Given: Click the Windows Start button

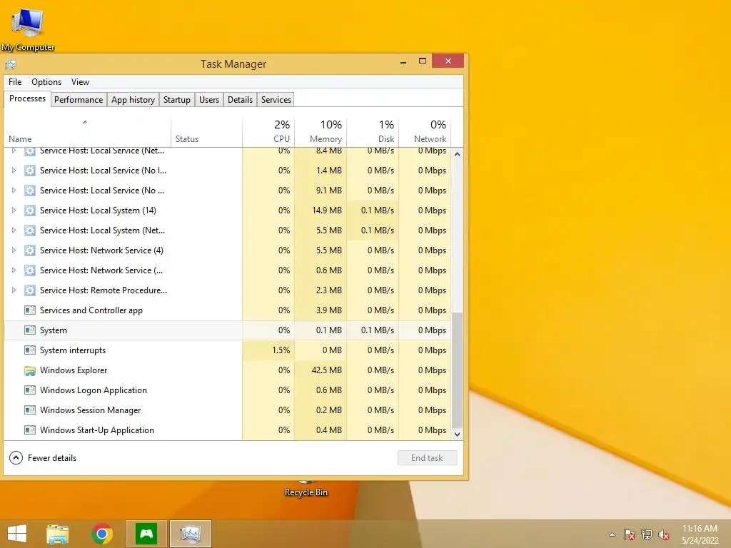Looking at the screenshot, I should 17,534.
